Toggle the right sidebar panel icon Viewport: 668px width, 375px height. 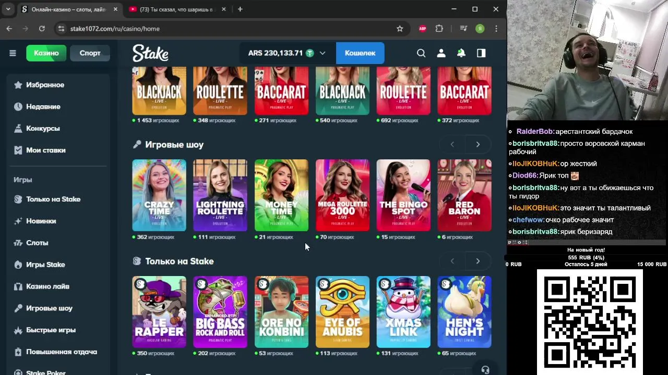coord(481,53)
